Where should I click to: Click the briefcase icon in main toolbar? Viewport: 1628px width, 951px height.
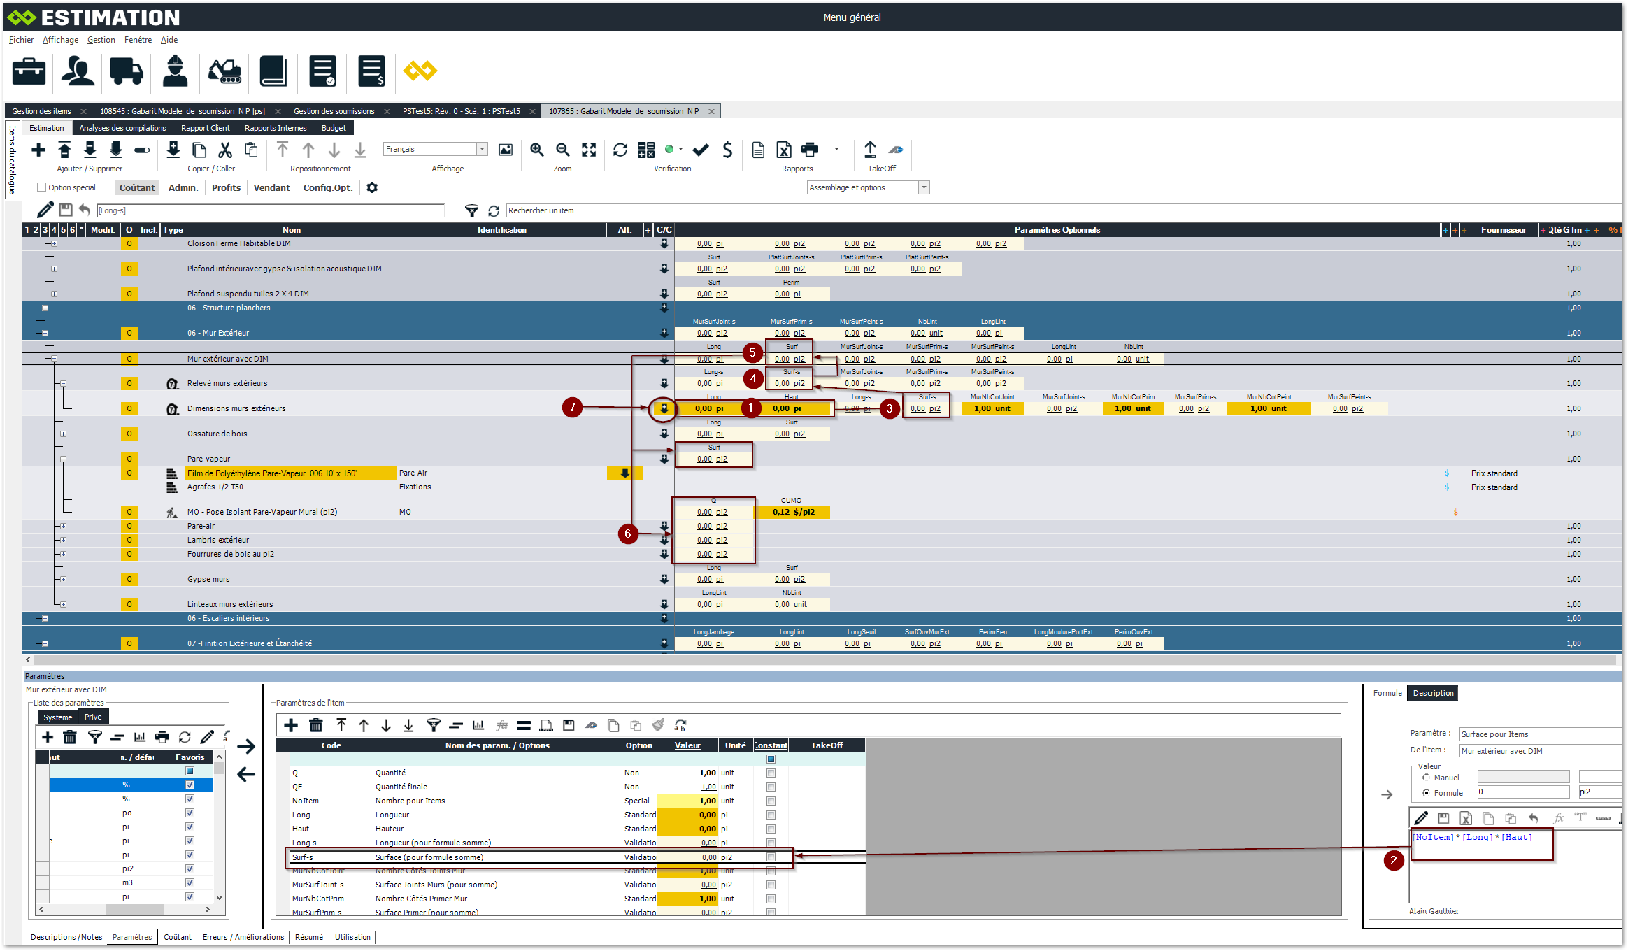point(29,71)
